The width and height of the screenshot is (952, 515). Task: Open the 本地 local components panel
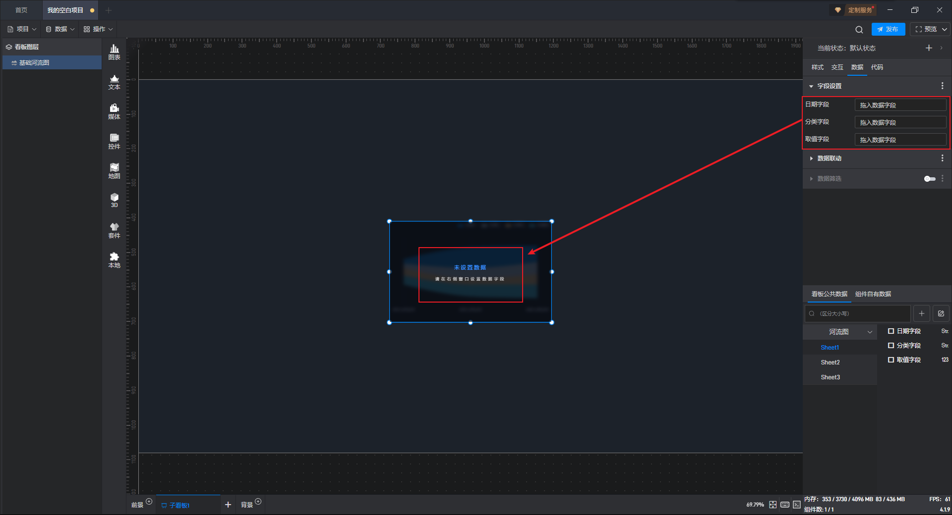coord(114,260)
